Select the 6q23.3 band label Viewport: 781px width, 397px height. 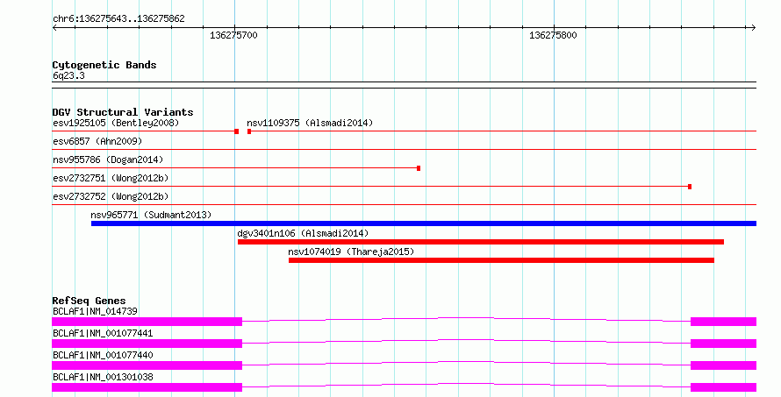point(68,75)
